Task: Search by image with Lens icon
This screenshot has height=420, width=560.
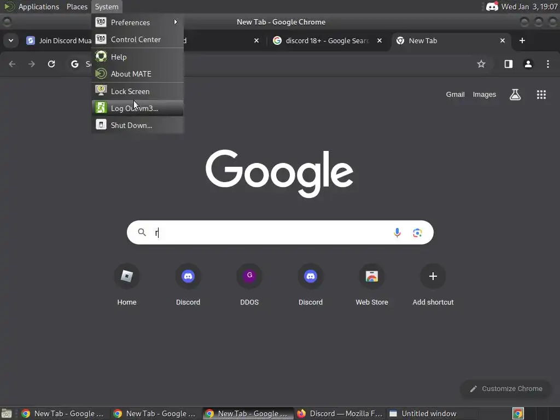Action: tap(417, 232)
